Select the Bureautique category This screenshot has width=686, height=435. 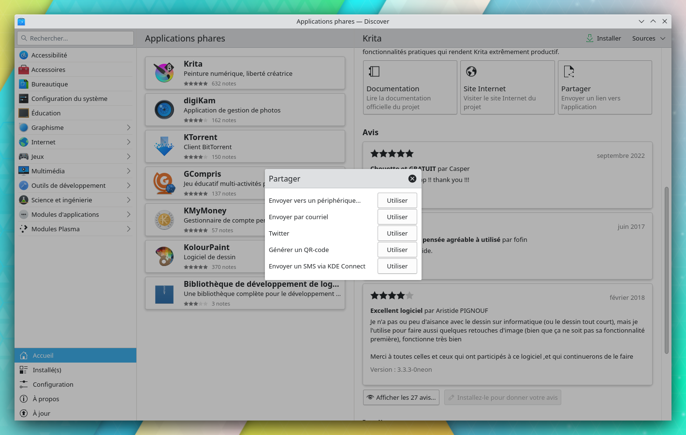[75, 84]
